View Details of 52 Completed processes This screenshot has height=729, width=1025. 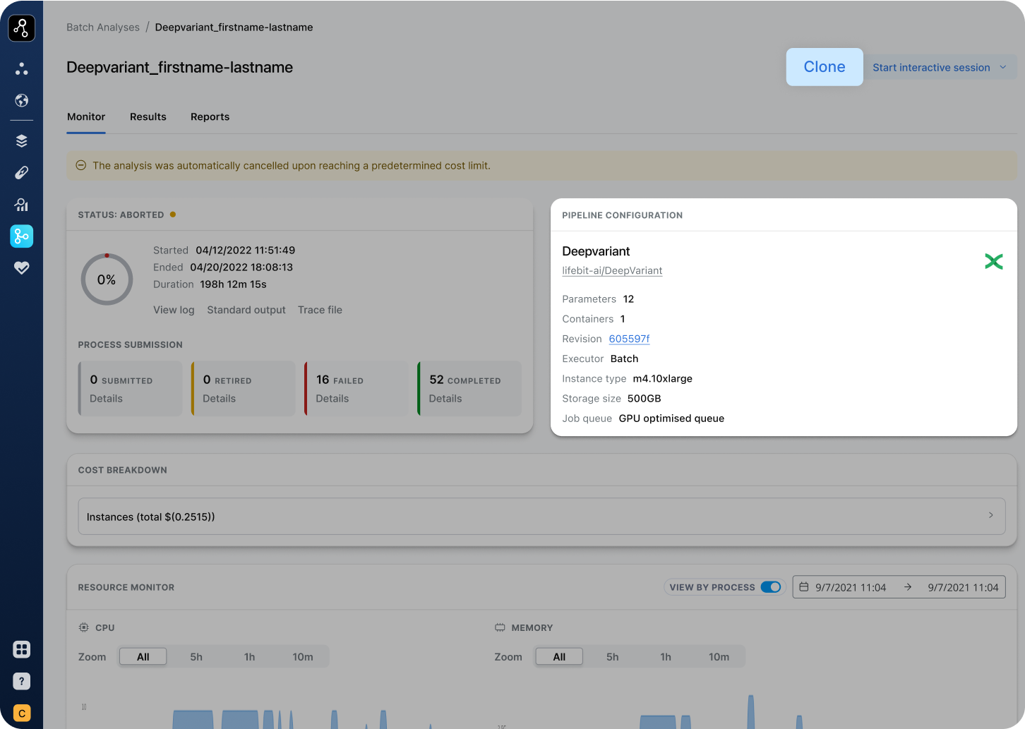tap(445, 399)
